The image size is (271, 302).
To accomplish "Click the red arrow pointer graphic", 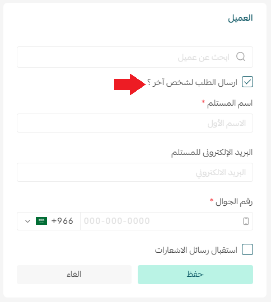I will pyautogui.click(x=130, y=84).
